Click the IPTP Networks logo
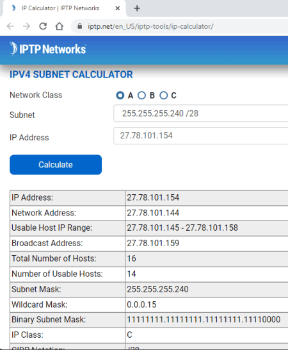The width and height of the screenshot is (288, 350). pyautogui.click(x=48, y=49)
